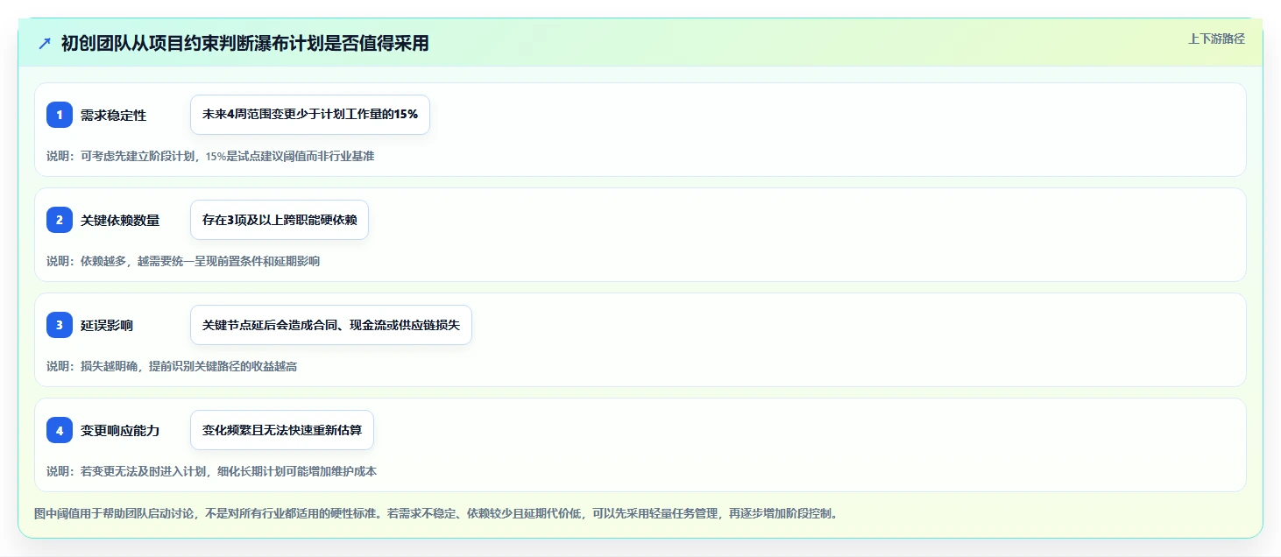Viewport: 1281px width, 557px height.
Task: Click the number 2 badge for 关键依赖数量
Action: tap(60, 220)
